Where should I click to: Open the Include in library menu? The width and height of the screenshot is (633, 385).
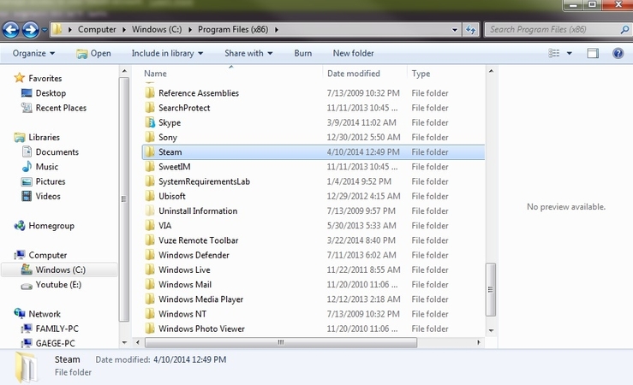(x=167, y=53)
